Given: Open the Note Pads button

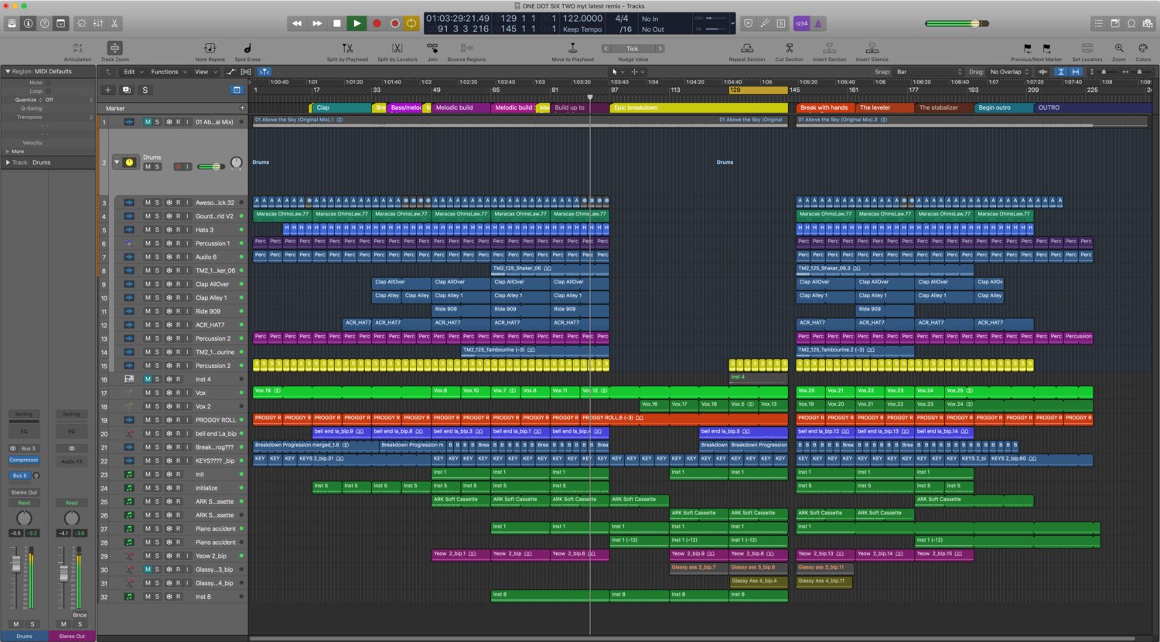Looking at the screenshot, I should point(1115,24).
